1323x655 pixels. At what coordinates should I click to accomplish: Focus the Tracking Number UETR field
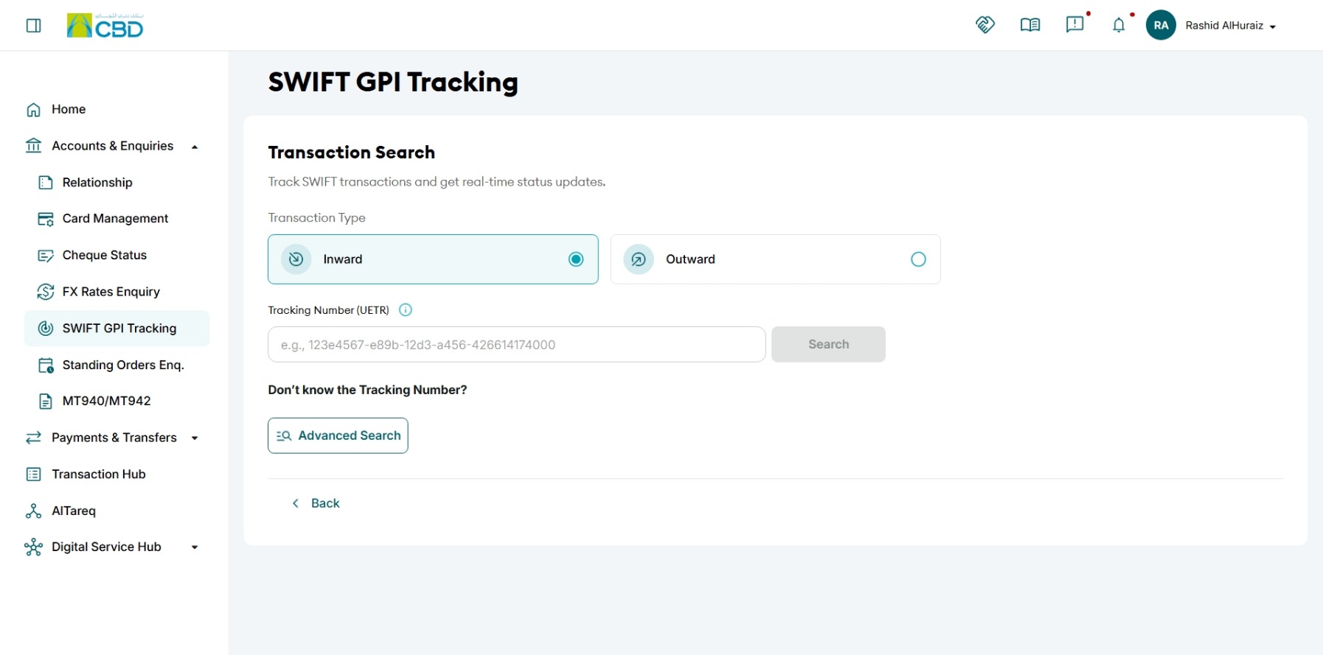[x=516, y=345]
